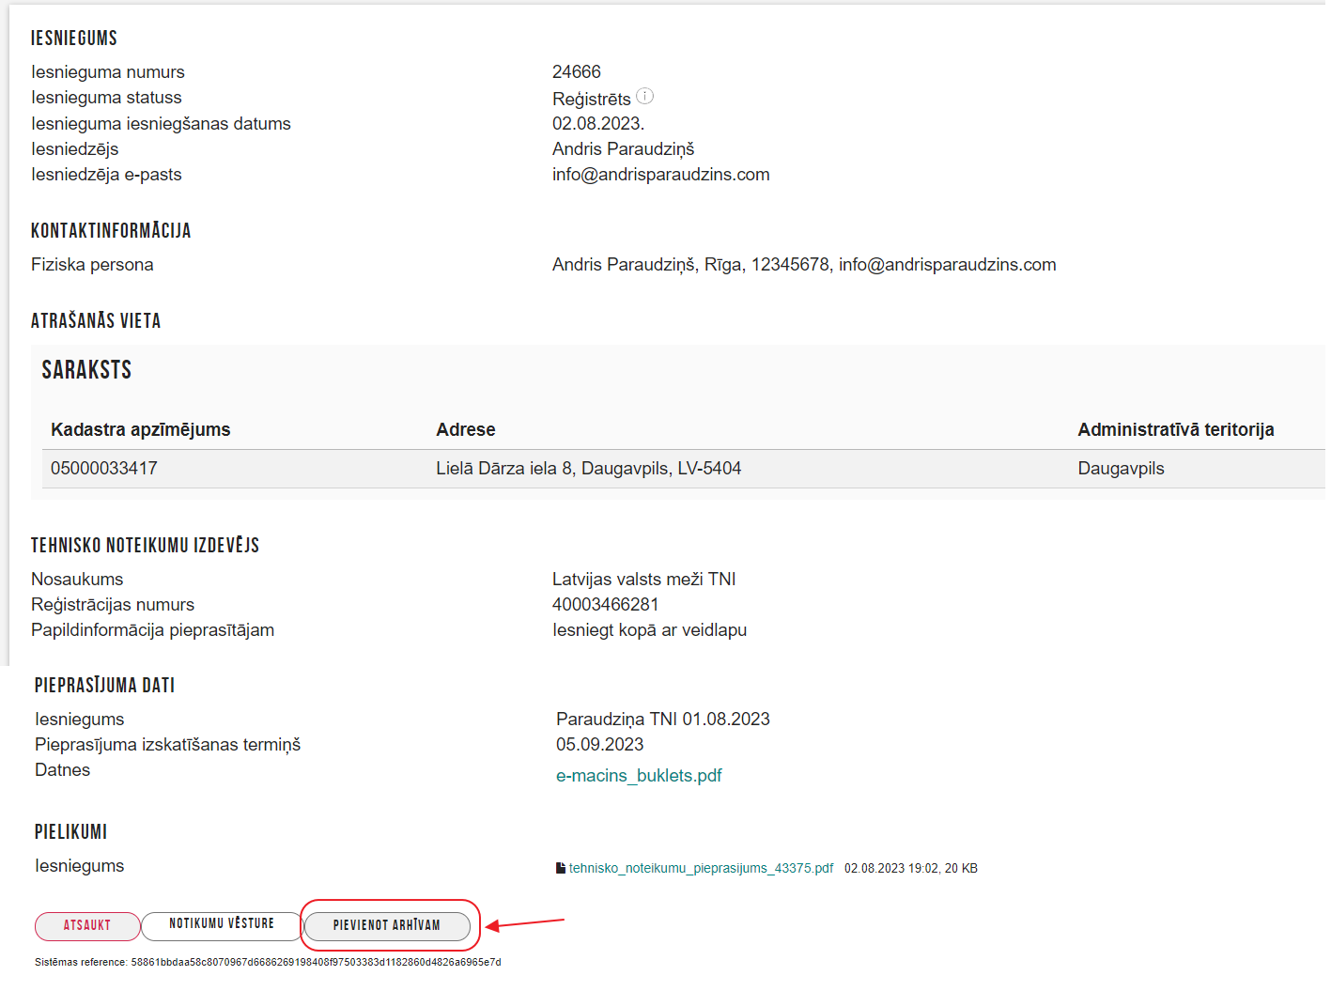This screenshot has height=991, width=1331.
Task: Click the Pielikumi heading
Action: [71, 831]
